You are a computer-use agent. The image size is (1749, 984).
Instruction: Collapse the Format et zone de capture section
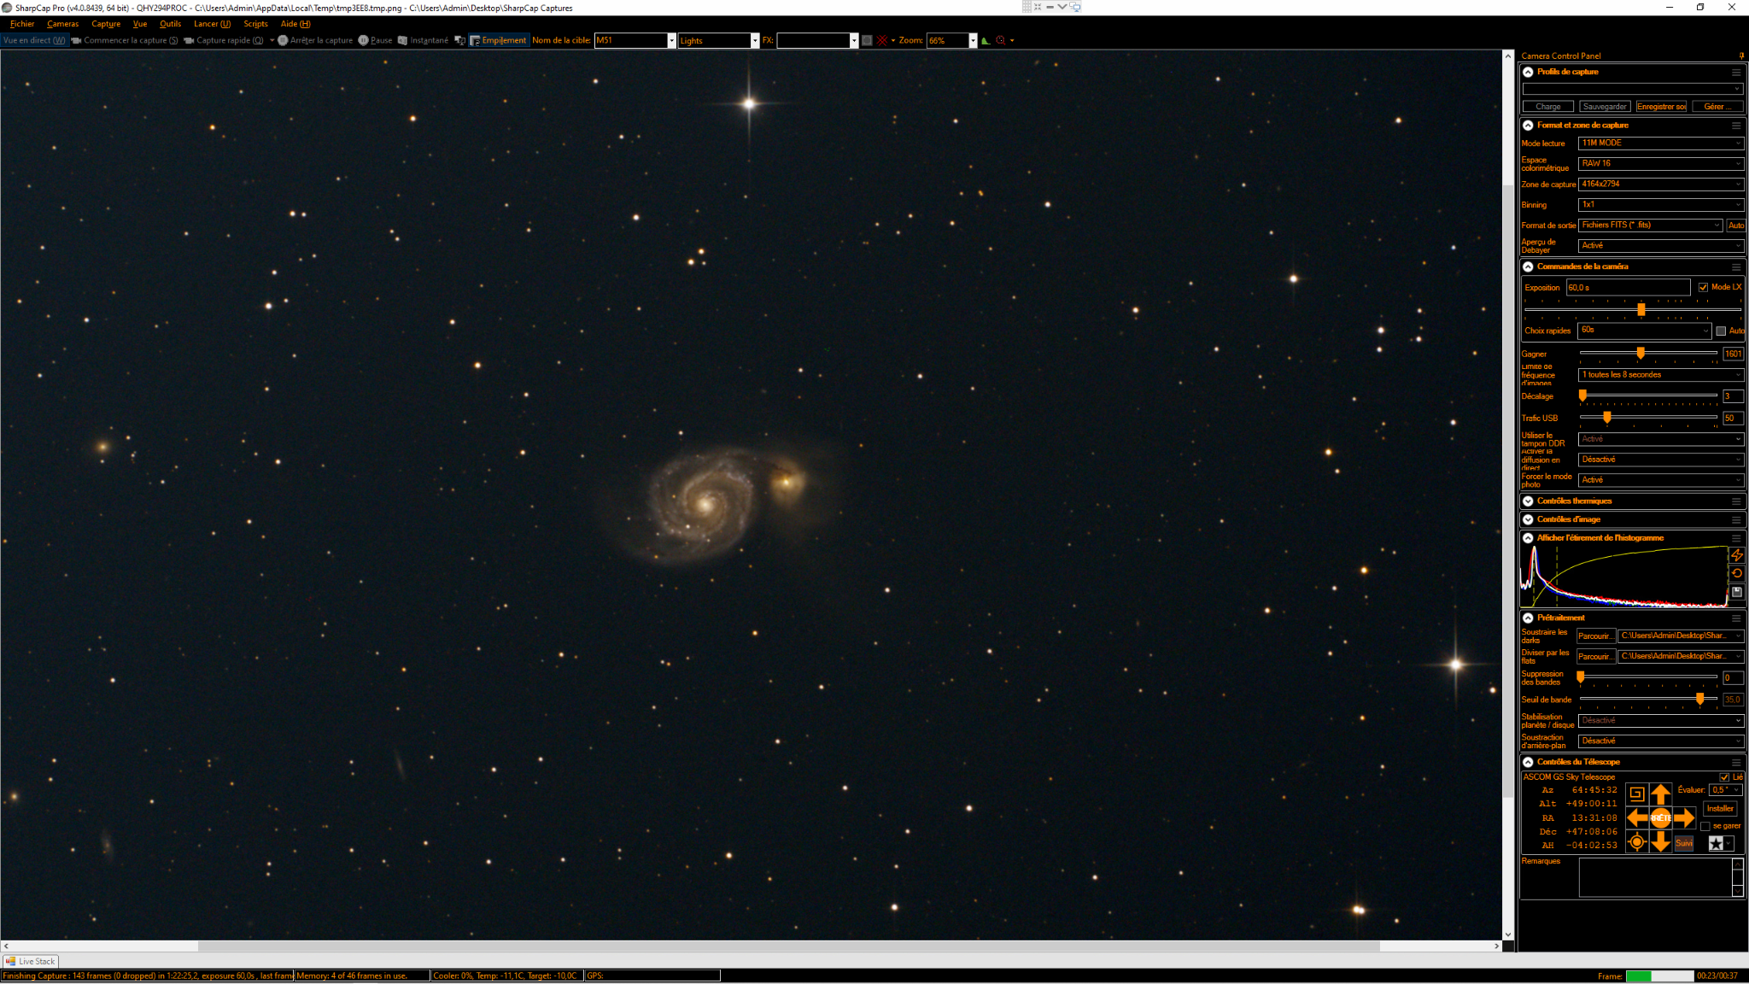point(1528,126)
